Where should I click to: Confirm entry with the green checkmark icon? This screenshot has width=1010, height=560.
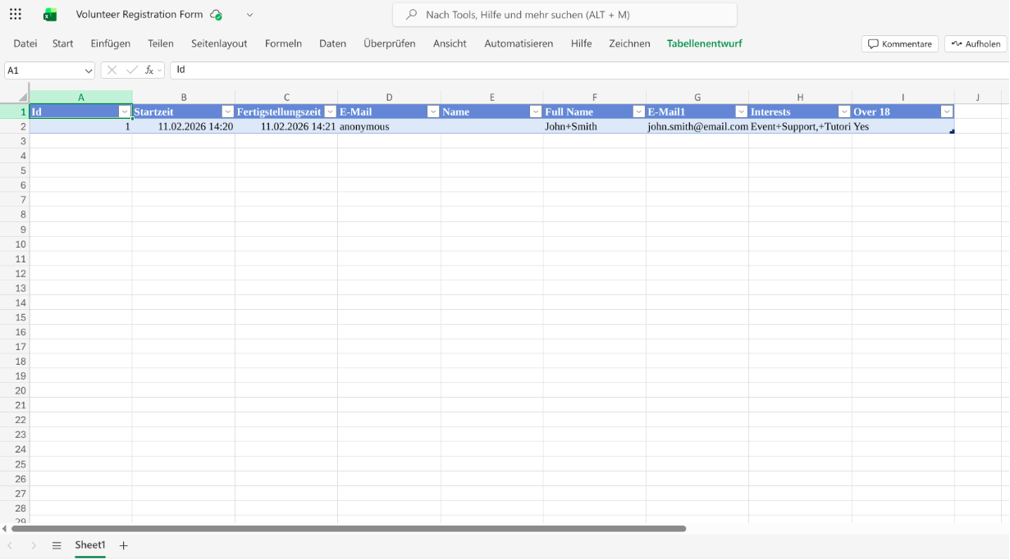tap(131, 70)
